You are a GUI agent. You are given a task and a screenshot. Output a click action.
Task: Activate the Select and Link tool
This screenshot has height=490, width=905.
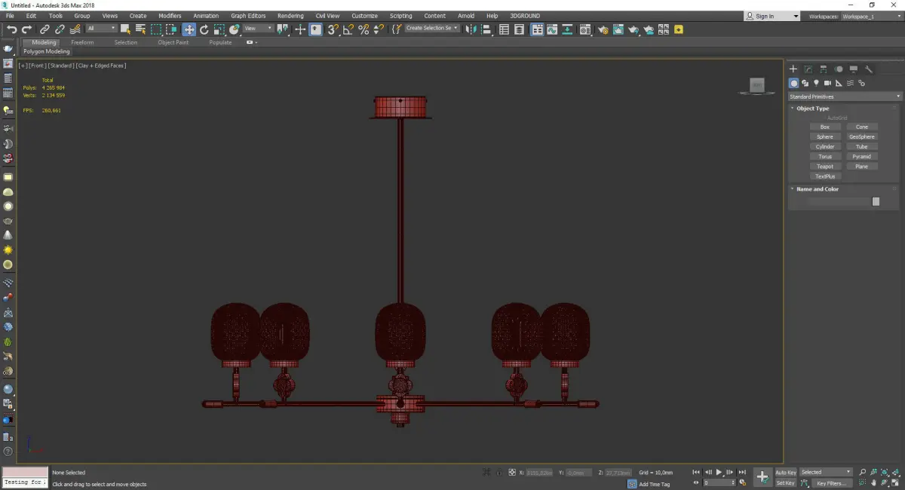(44, 29)
